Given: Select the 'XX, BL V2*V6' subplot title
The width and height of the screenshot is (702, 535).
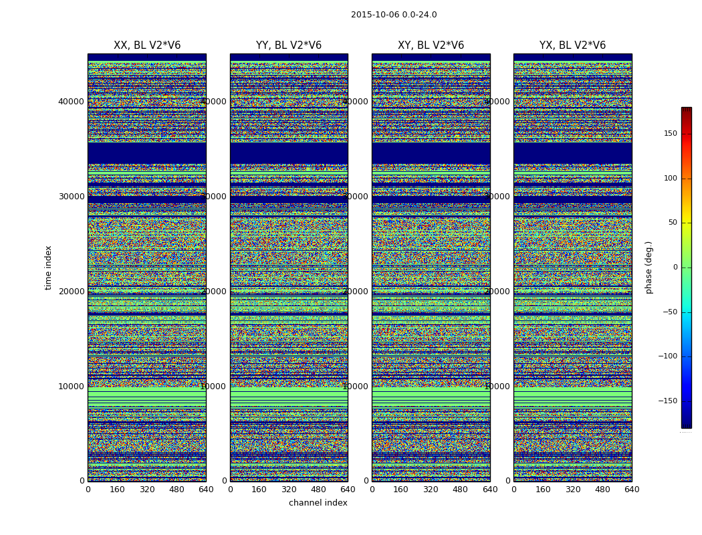Looking at the screenshot, I should [147, 45].
